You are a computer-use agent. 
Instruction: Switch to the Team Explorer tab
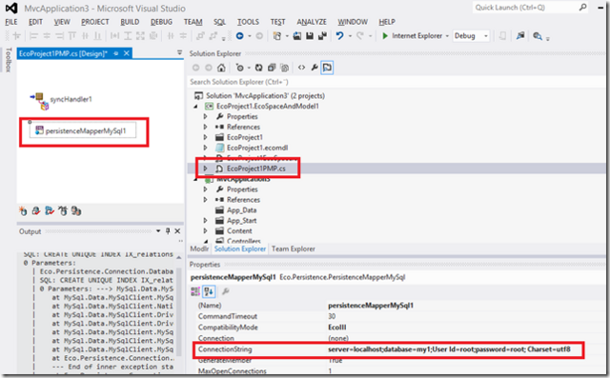294,249
